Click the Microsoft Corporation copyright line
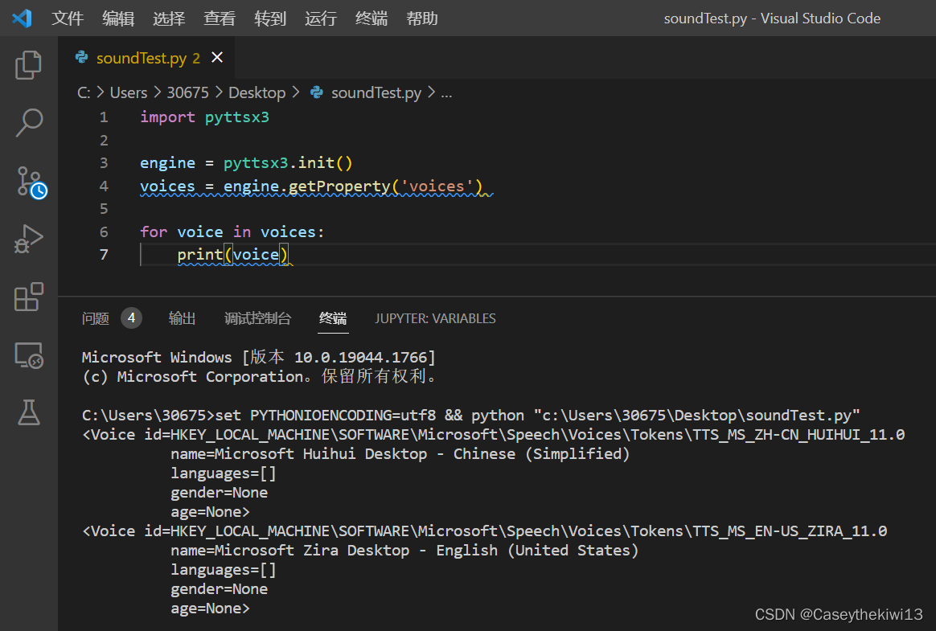Image resolution: width=936 pixels, height=631 pixels. tap(261, 377)
